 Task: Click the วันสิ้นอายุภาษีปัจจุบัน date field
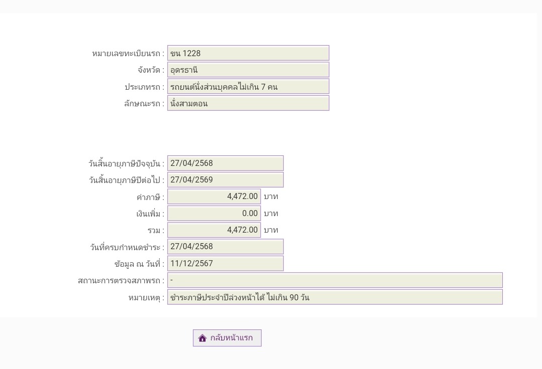225,163
